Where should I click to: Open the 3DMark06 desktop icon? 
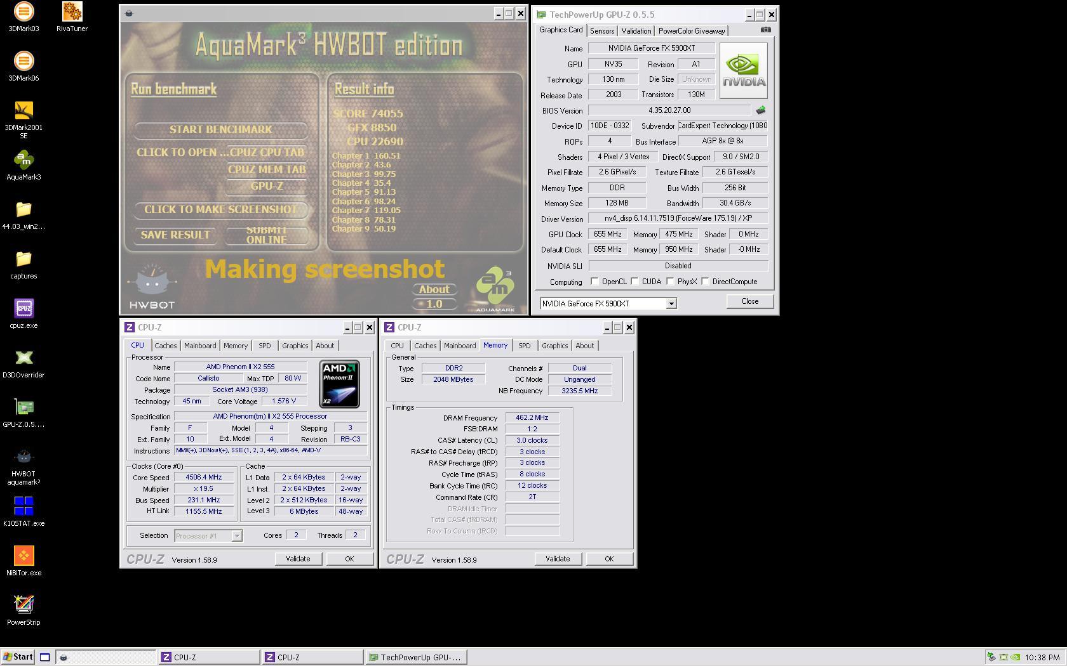tap(23, 67)
